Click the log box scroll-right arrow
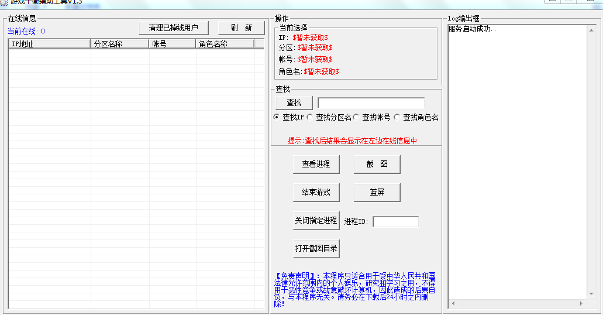603x315 pixels. (x=581, y=304)
